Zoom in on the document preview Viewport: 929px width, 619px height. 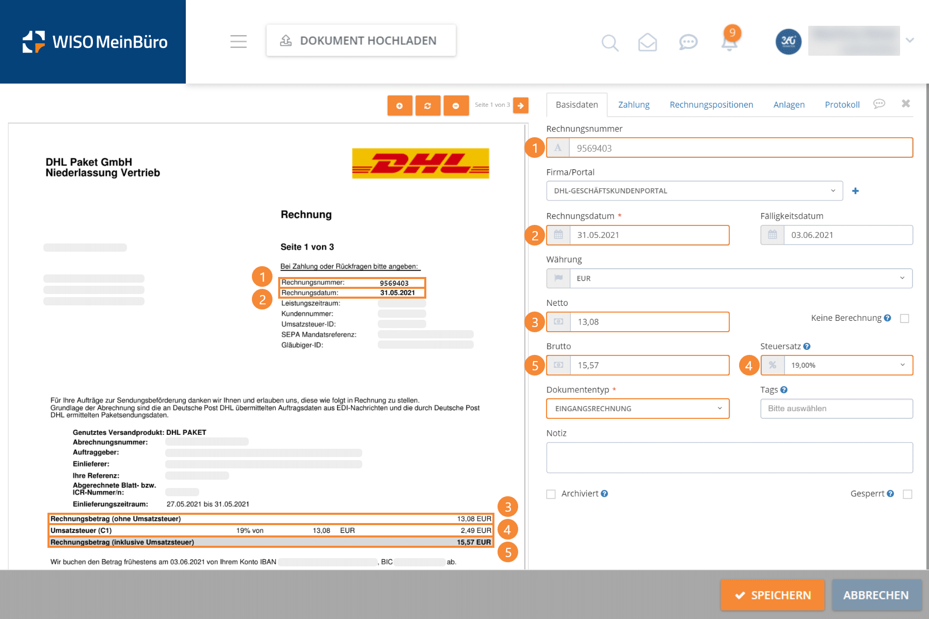pyautogui.click(x=400, y=105)
